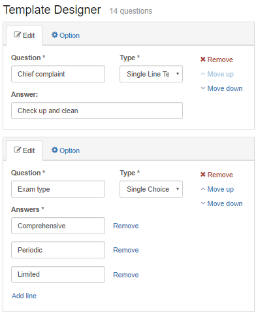Open the Option tab of Chief complaint question
The image size is (258, 314).
(x=65, y=35)
